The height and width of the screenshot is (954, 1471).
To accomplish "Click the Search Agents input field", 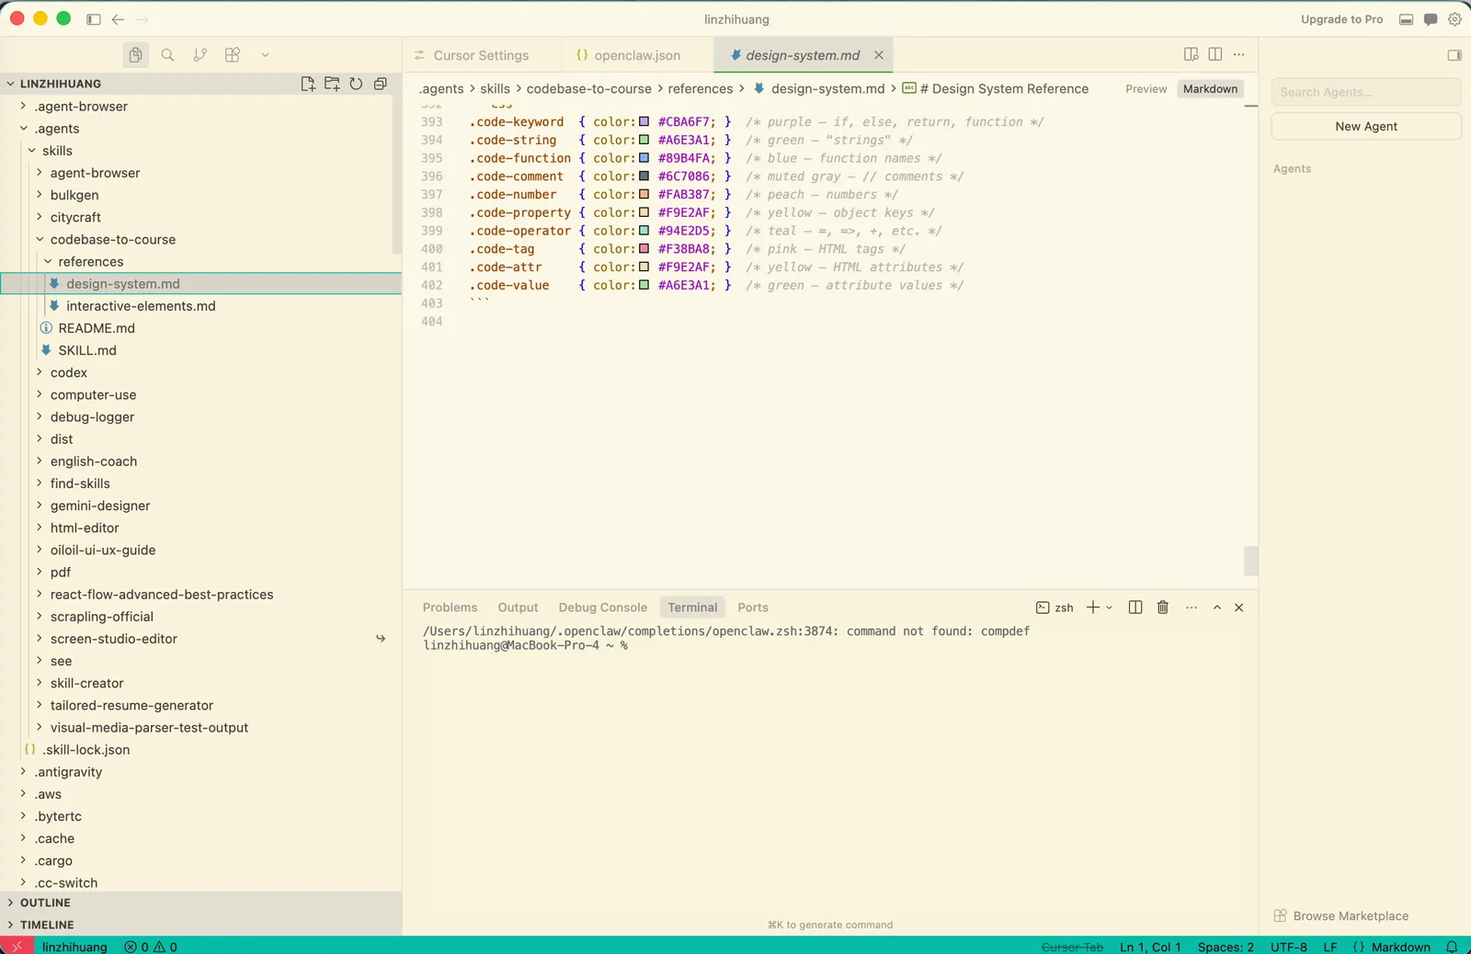I will [x=1366, y=92].
